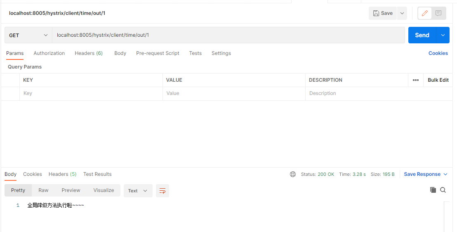This screenshot has height=232, width=457.
Task: Open the Save options dropdown arrow
Action: (402, 13)
